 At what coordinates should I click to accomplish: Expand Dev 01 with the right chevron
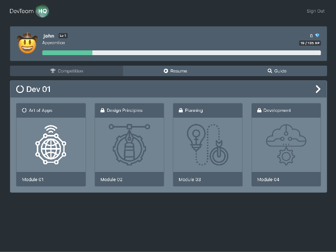[318, 89]
